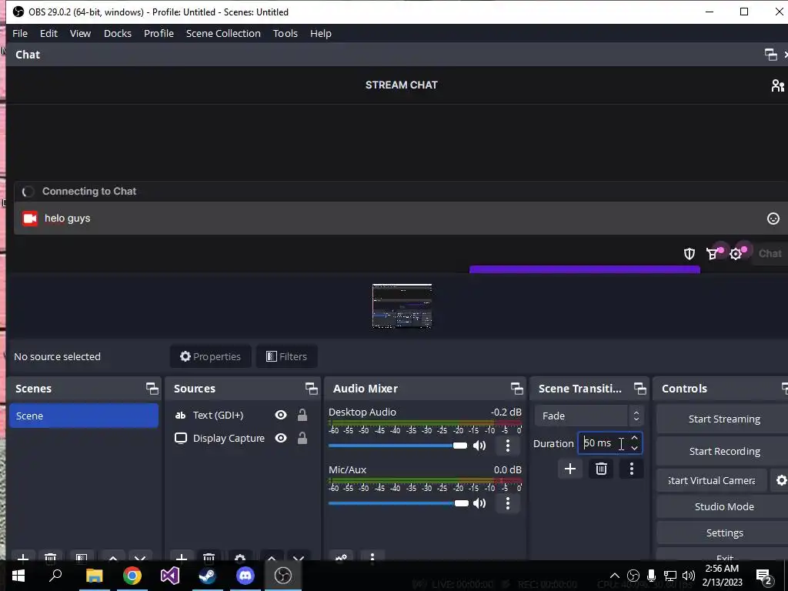Image resolution: width=788 pixels, height=591 pixels.
Task: Click the red camera icon in chat input
Action: coord(30,218)
